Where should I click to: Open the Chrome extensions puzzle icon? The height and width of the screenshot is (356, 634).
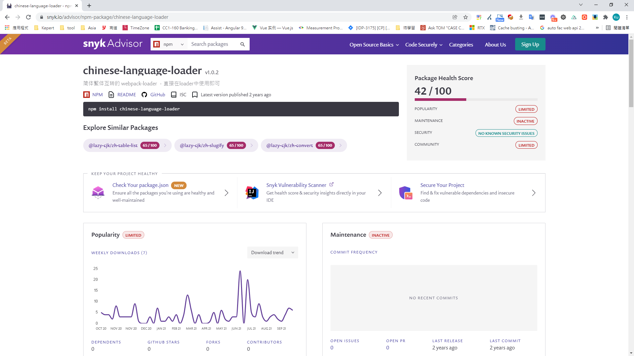[x=606, y=17]
